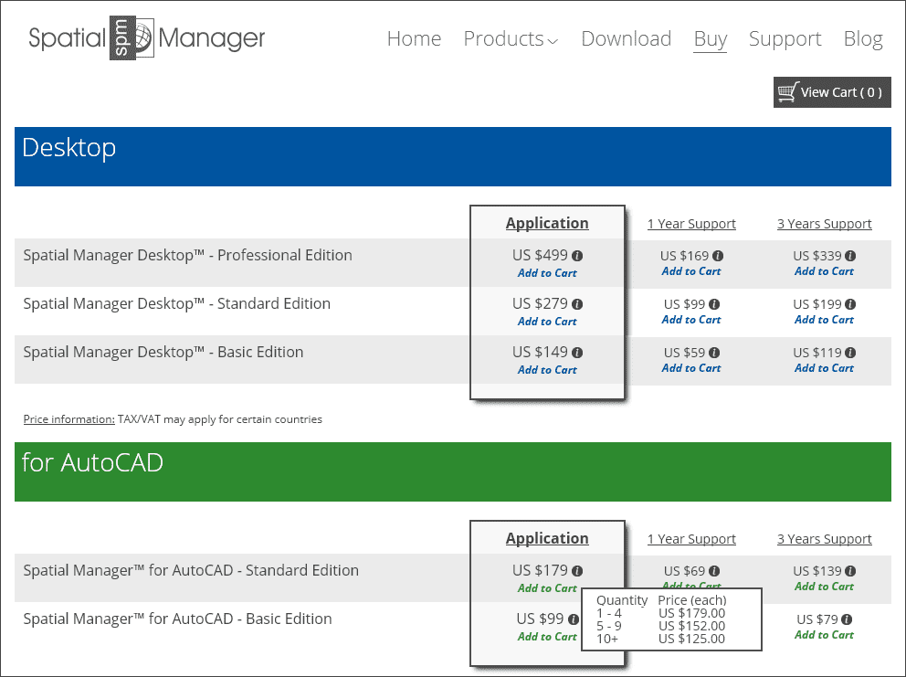The height and width of the screenshot is (677, 906).
Task: Click info icon next to US $199
Action: click(x=850, y=304)
